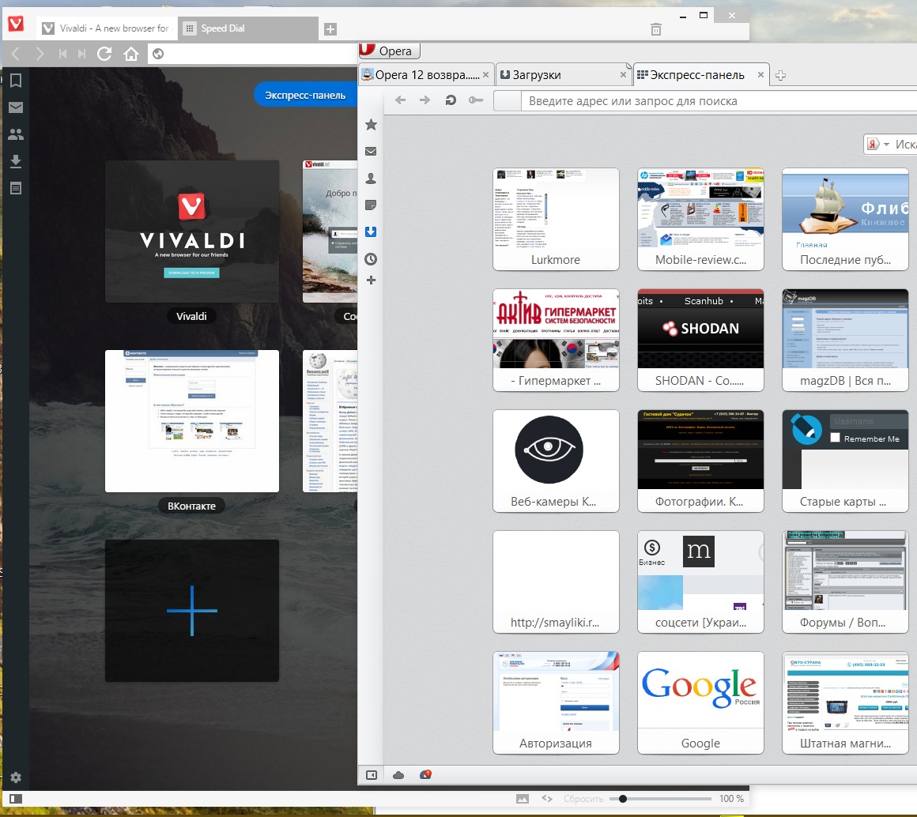Image resolution: width=917 pixels, height=817 pixels.
Task: Switch to Speed Dial tab in Vivaldi
Action: click(248, 28)
